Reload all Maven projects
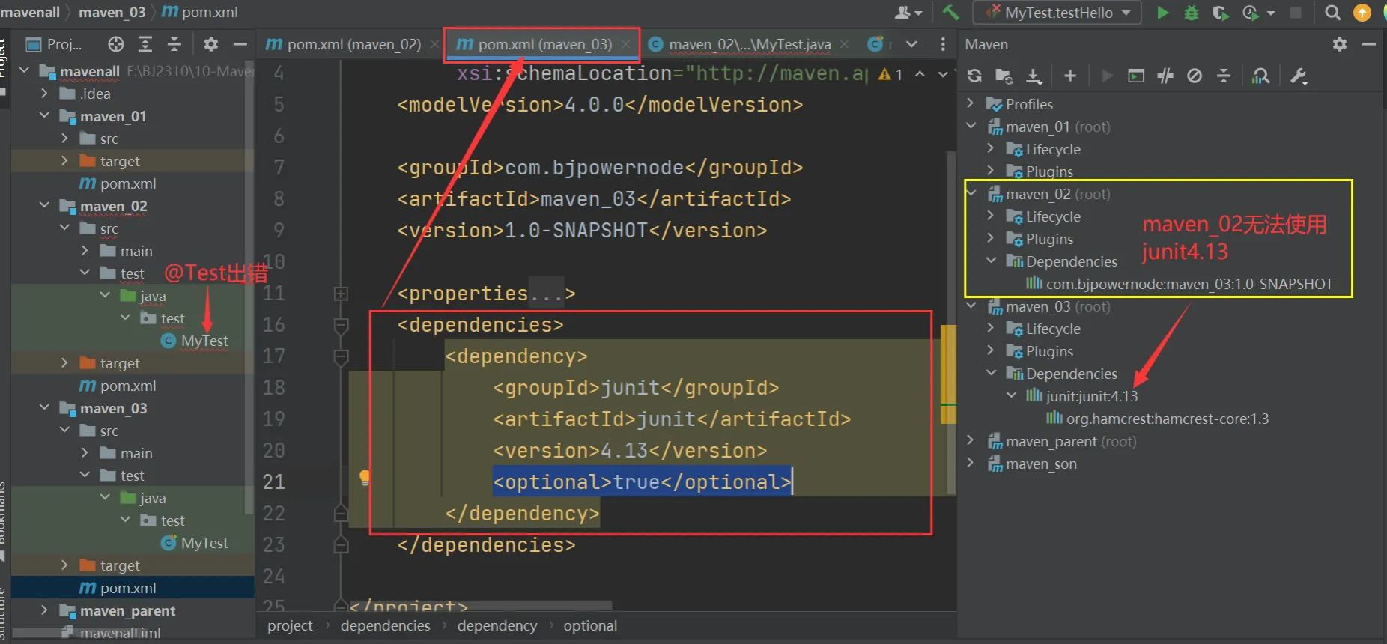Image resolution: width=1387 pixels, height=644 pixels. point(974,76)
